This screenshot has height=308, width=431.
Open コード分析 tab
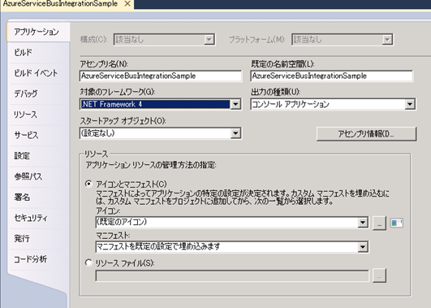(31, 259)
